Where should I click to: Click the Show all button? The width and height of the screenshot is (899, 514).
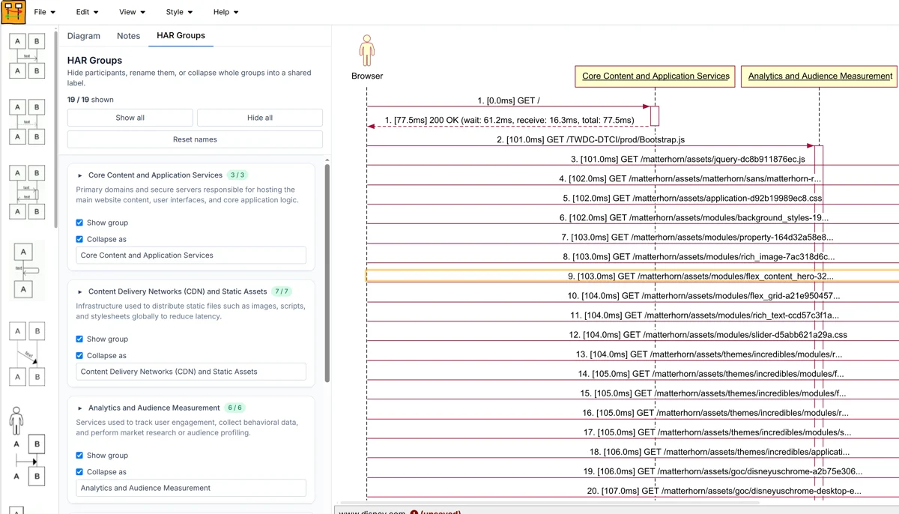130,118
